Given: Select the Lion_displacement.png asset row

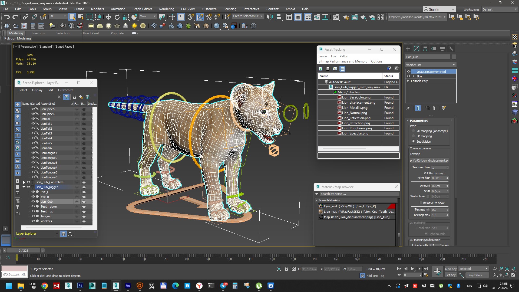Looking at the screenshot, I should click(359, 103).
